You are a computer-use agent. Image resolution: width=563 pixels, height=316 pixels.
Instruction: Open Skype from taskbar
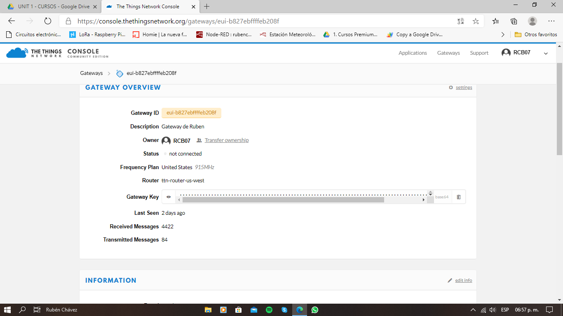284,310
